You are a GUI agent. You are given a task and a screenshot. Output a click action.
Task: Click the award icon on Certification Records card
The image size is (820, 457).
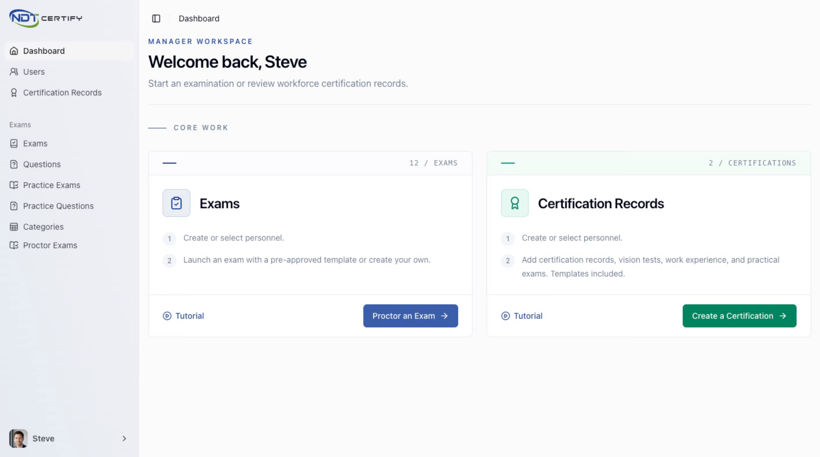point(514,203)
